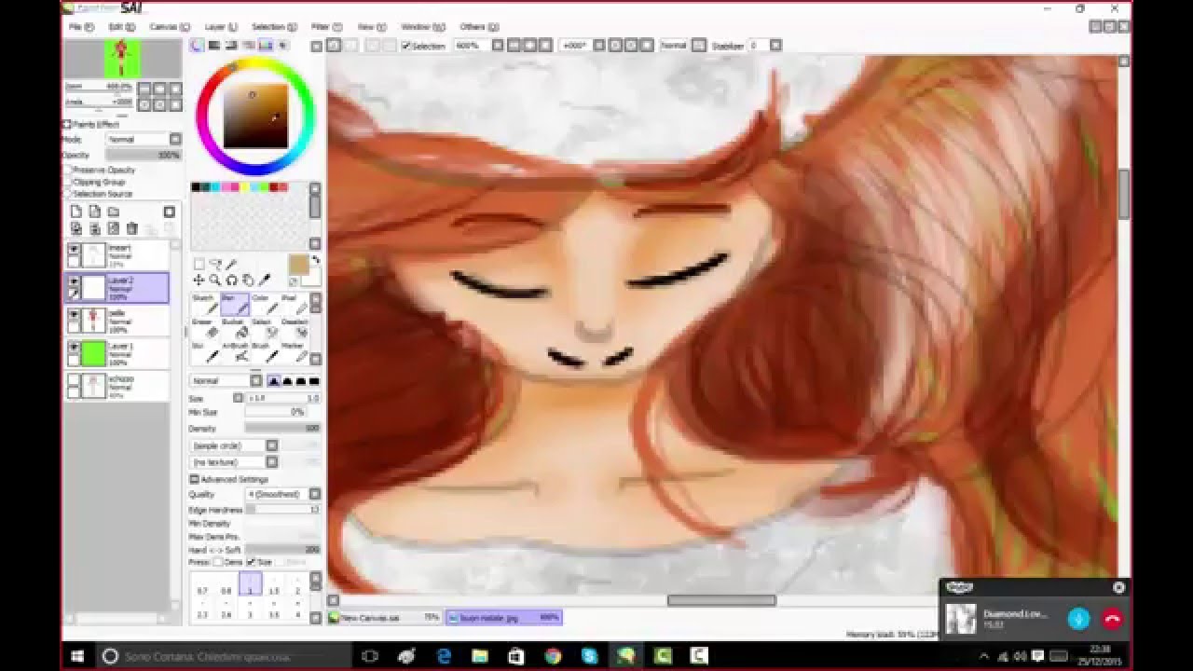Collapse the Advanced Settings section
The height and width of the screenshot is (671, 1193).
195,479
